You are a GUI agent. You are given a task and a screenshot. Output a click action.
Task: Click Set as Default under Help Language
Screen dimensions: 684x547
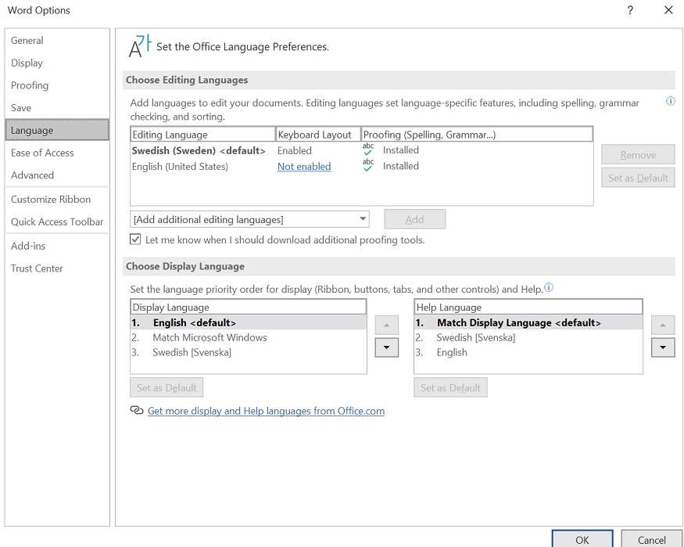tap(450, 387)
